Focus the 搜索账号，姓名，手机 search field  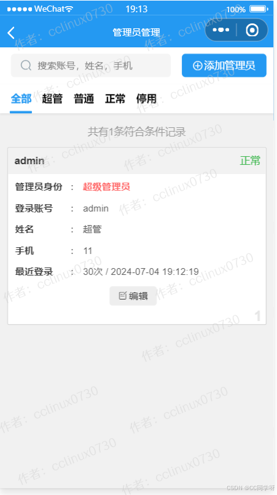click(91, 65)
